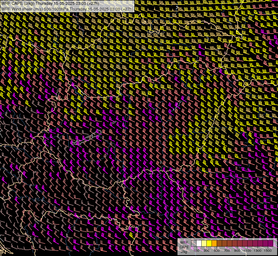Image resolution: width=278 pixels, height=256 pixels.
Task: Click the orange CAPE legend swatch
Action: [x=214, y=243]
